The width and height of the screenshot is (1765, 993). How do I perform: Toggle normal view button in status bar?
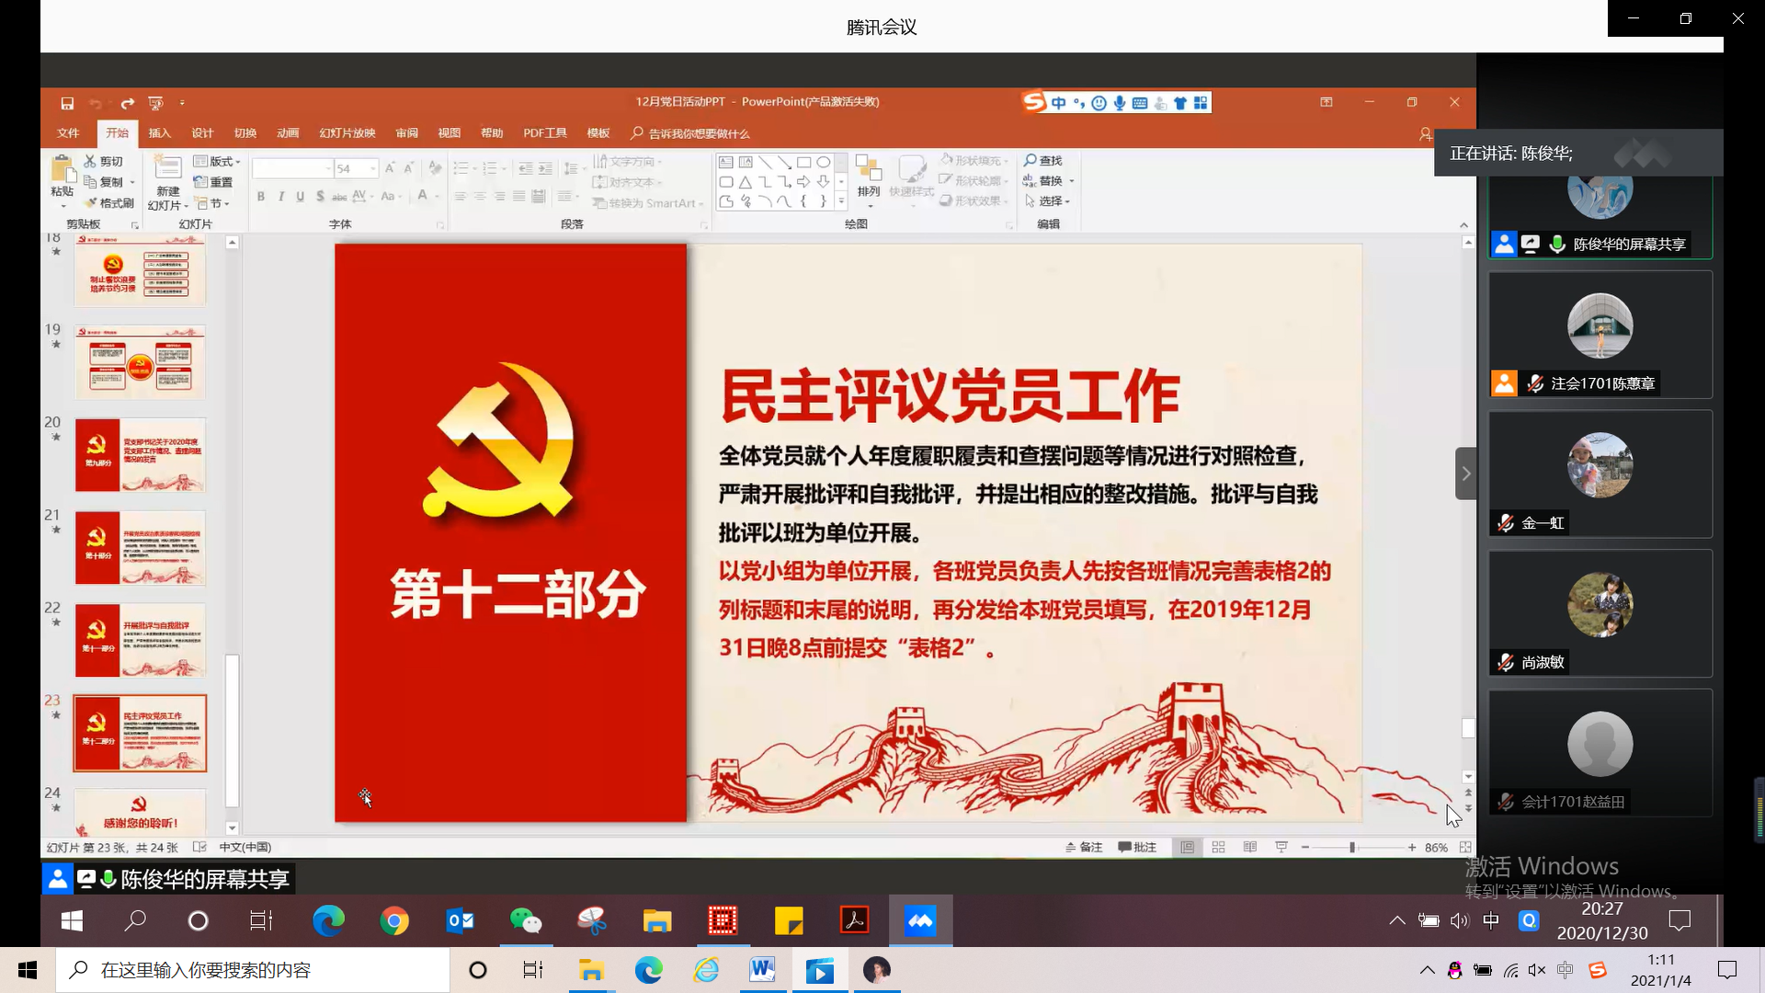click(1188, 848)
